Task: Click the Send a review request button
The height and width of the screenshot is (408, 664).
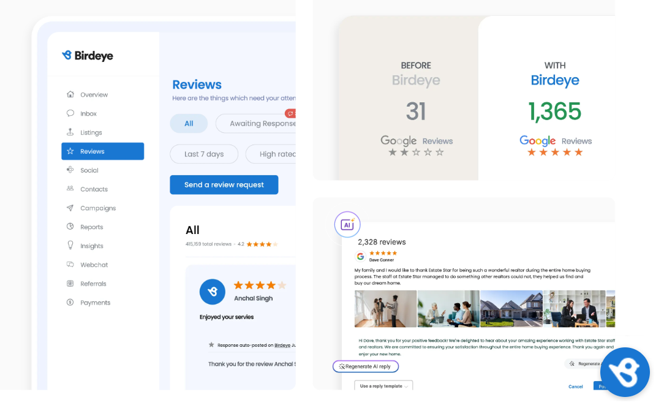Action: point(224,184)
